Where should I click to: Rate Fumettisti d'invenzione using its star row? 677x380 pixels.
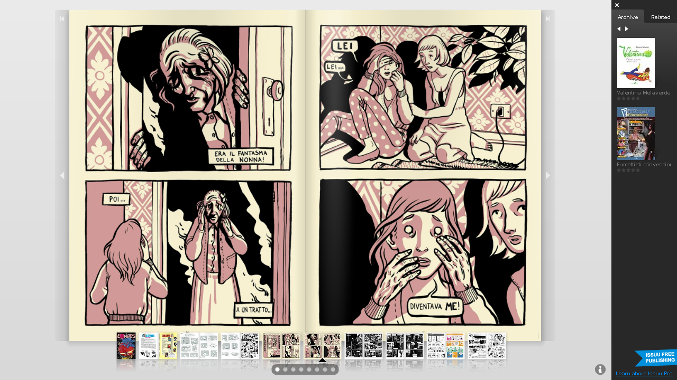tap(628, 170)
